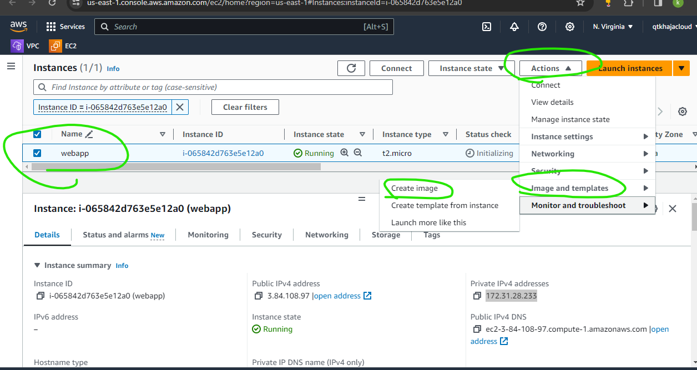Go to EC2 service shortcut
The height and width of the screenshot is (370, 697).
pyautogui.click(x=63, y=46)
